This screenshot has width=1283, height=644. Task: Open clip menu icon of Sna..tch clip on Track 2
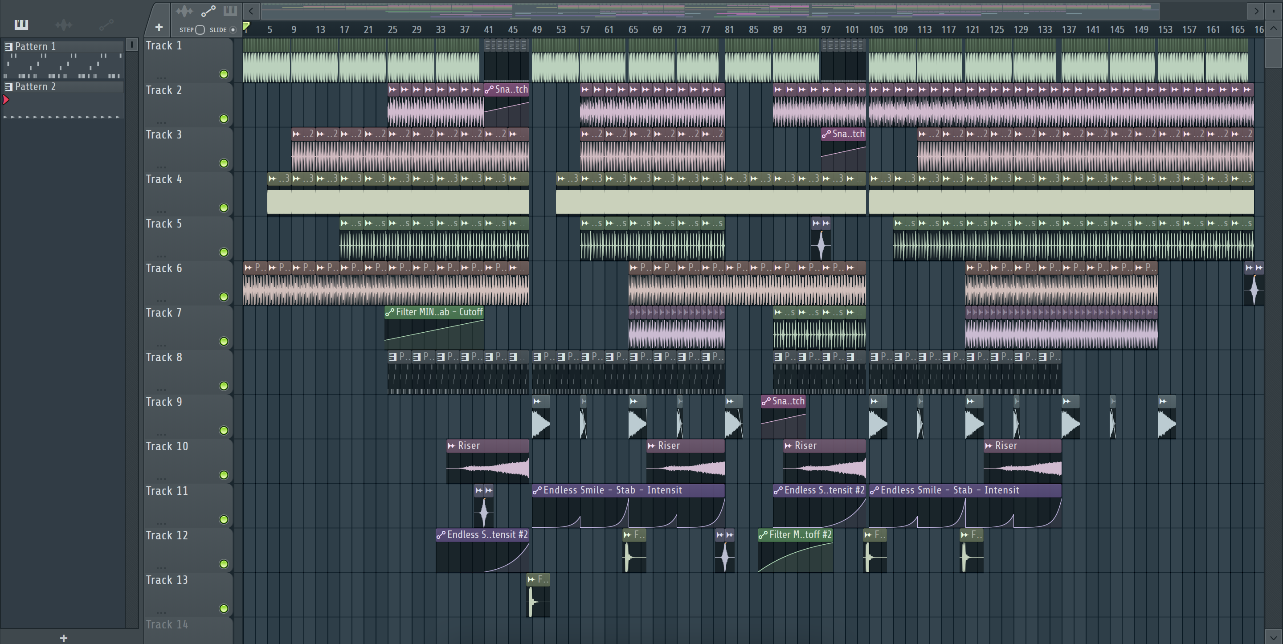coord(489,90)
